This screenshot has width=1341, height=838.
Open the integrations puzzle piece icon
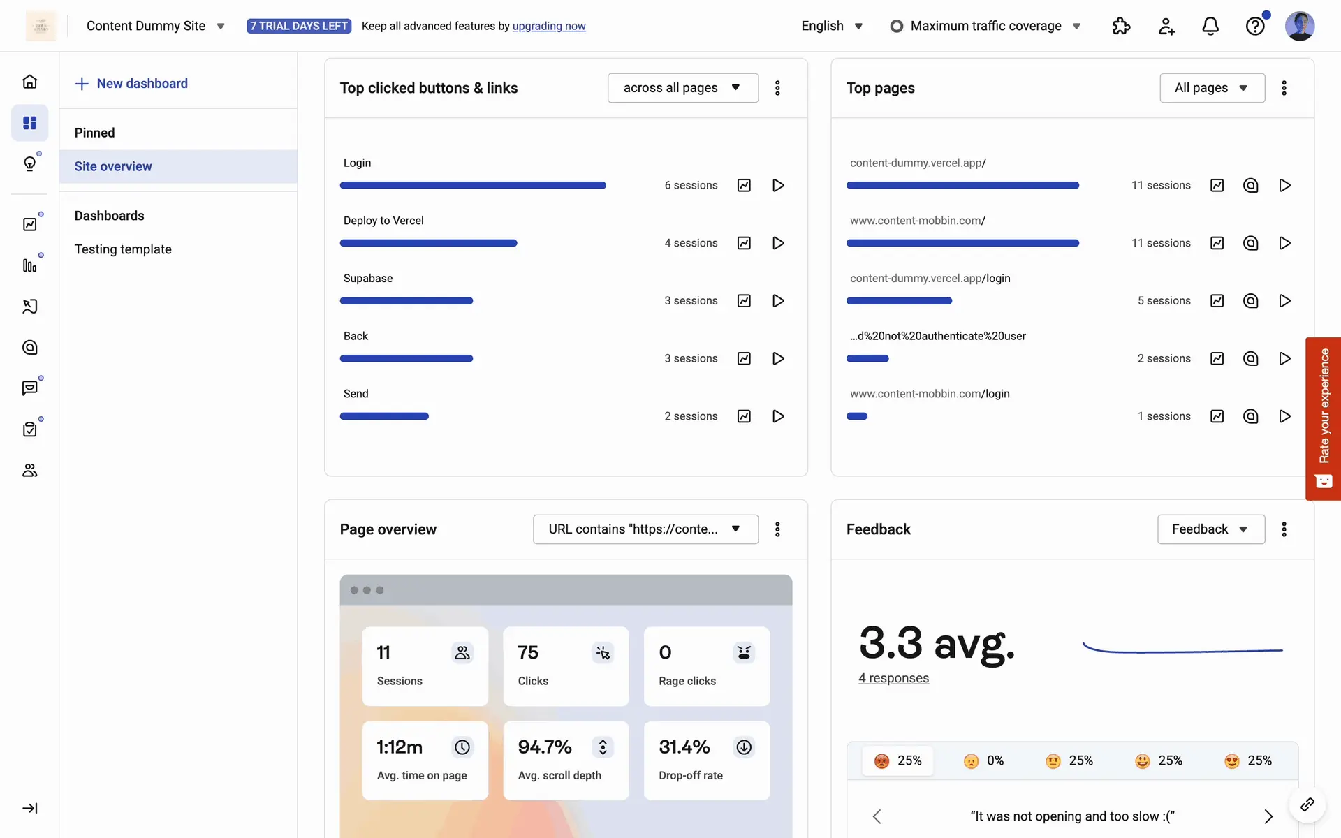click(x=1121, y=26)
